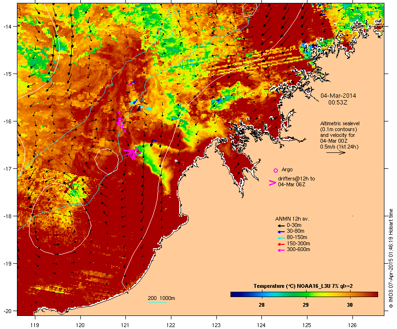Screen dimensions: 397x329
Task: Click the '126' longitude axis label
Action: pos(352,325)
